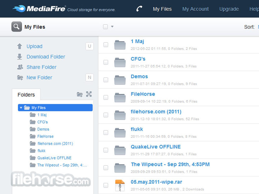Open The Wipeout - Sep 29th, 4:53PM folder link

click(x=170, y=164)
